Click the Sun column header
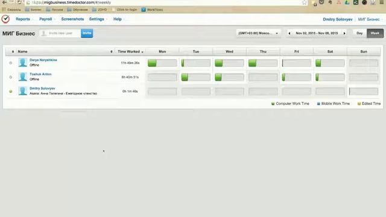Image resolution: width=386 pixels, height=217 pixels. 364,52
